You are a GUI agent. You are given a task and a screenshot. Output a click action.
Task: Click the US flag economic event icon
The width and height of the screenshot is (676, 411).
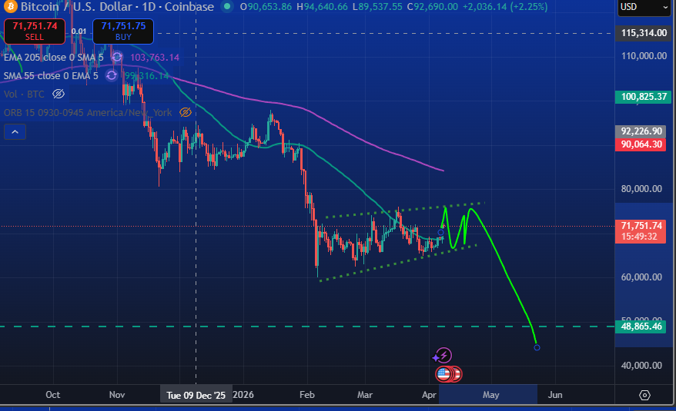click(443, 374)
